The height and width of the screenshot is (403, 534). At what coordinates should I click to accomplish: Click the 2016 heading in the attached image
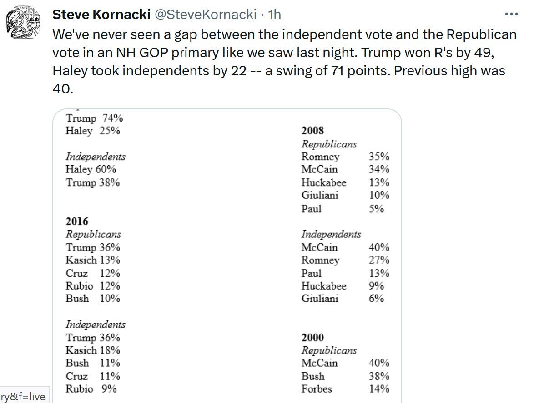click(77, 221)
